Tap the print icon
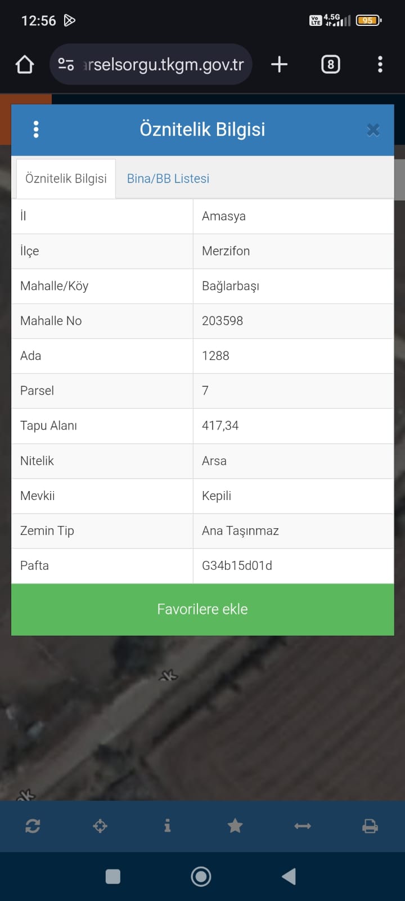The width and height of the screenshot is (405, 901). pos(370,826)
